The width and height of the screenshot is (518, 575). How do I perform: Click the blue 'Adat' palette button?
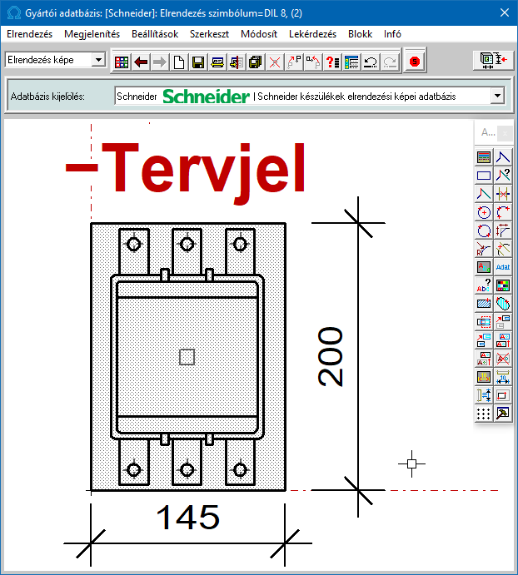click(503, 267)
